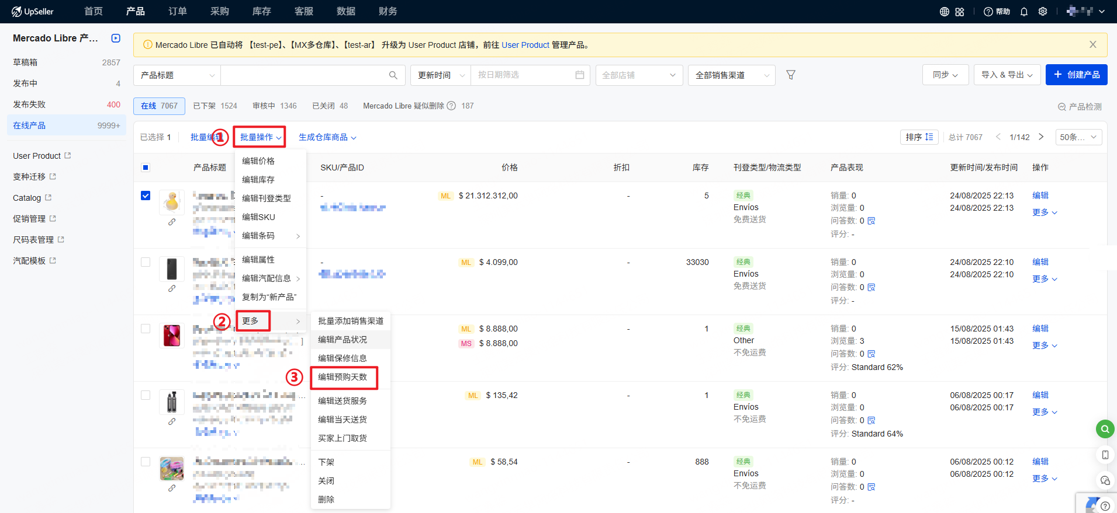Click the first product's duck thumbnail
Viewport: 1117px width, 513px height.
[172, 202]
